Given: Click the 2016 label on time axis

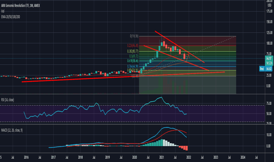Looking at the screenshot, I should coord(26,157).
